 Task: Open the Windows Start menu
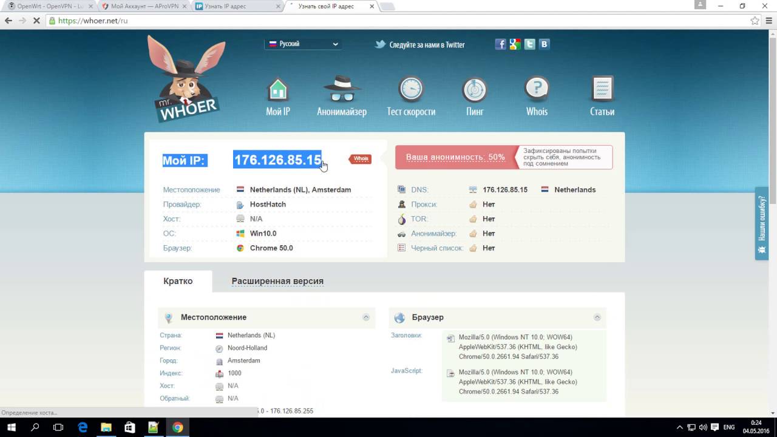11,427
